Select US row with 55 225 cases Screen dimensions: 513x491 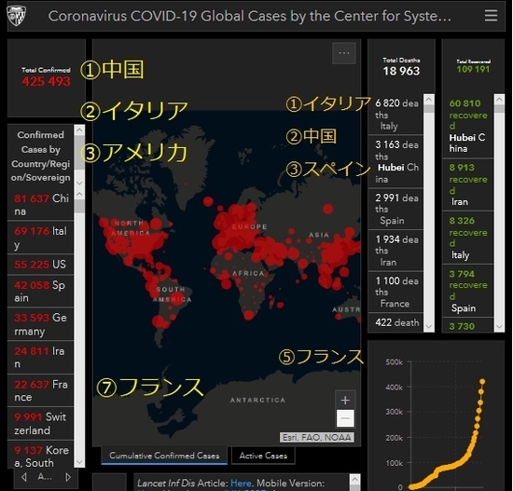pos(40,265)
